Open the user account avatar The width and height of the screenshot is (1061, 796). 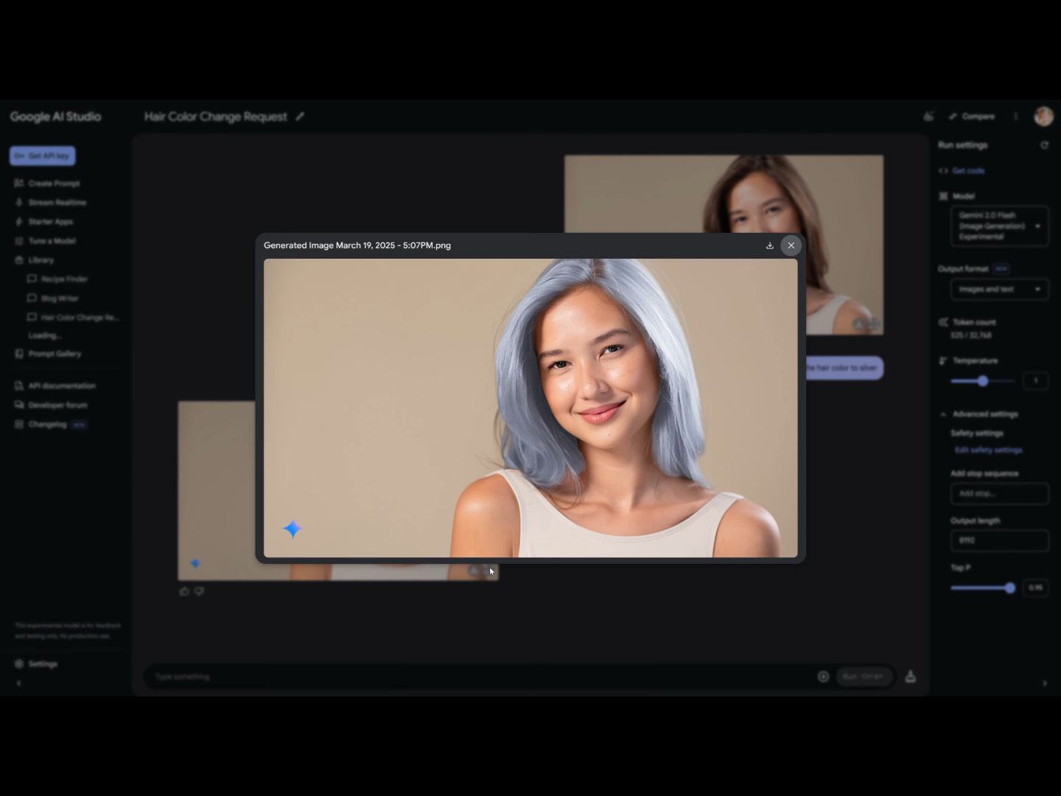click(1043, 116)
